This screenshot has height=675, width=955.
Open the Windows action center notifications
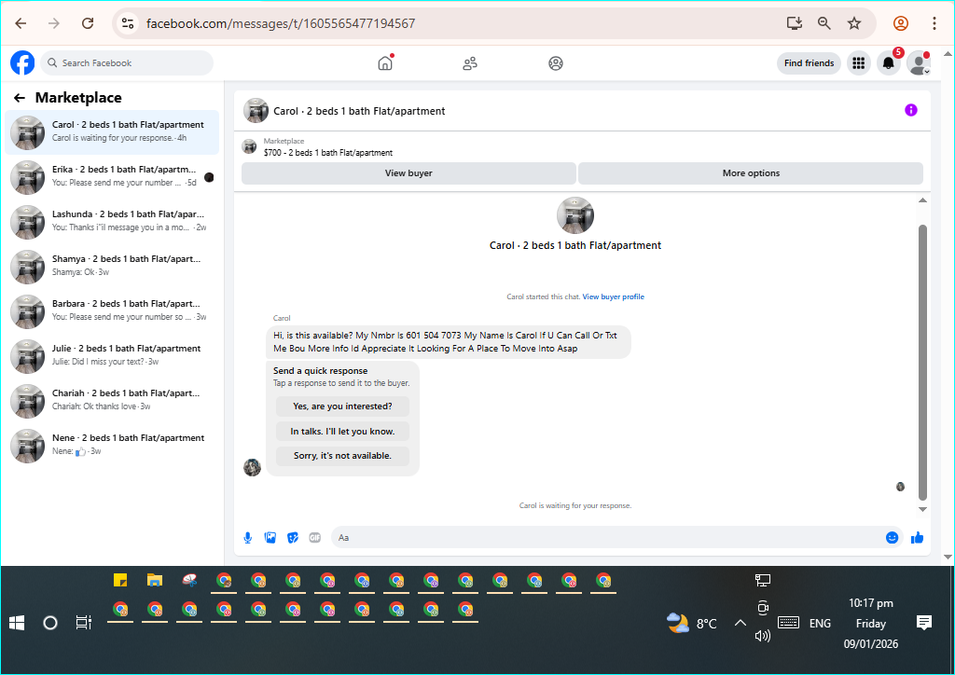[x=924, y=623]
